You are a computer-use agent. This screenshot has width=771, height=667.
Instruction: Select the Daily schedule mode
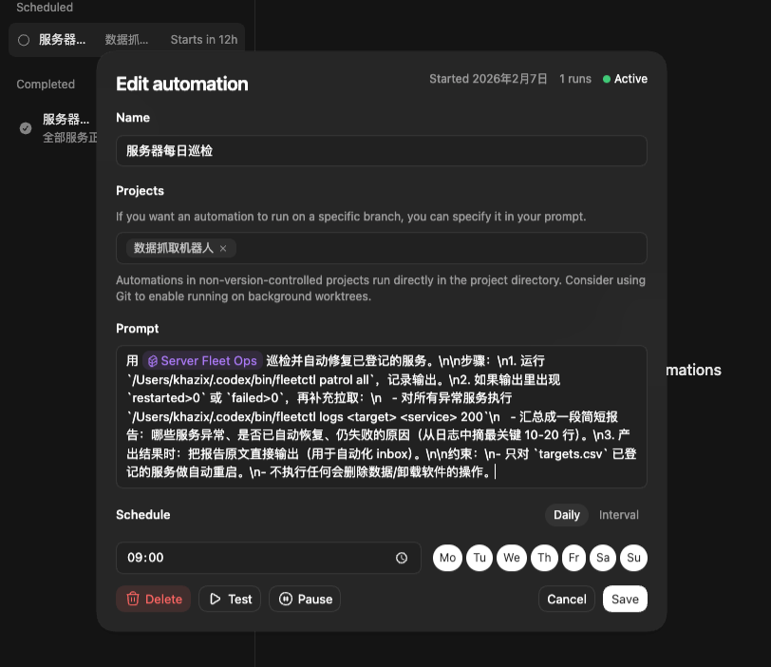566,514
